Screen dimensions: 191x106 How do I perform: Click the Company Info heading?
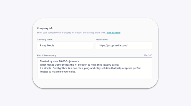tap(45, 28)
